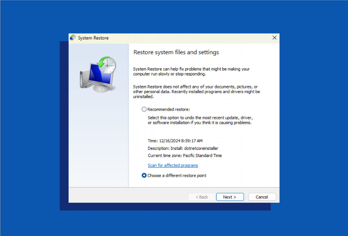Click the radio circle next to Recommended restore
The height and width of the screenshot is (236, 348).
coord(144,109)
